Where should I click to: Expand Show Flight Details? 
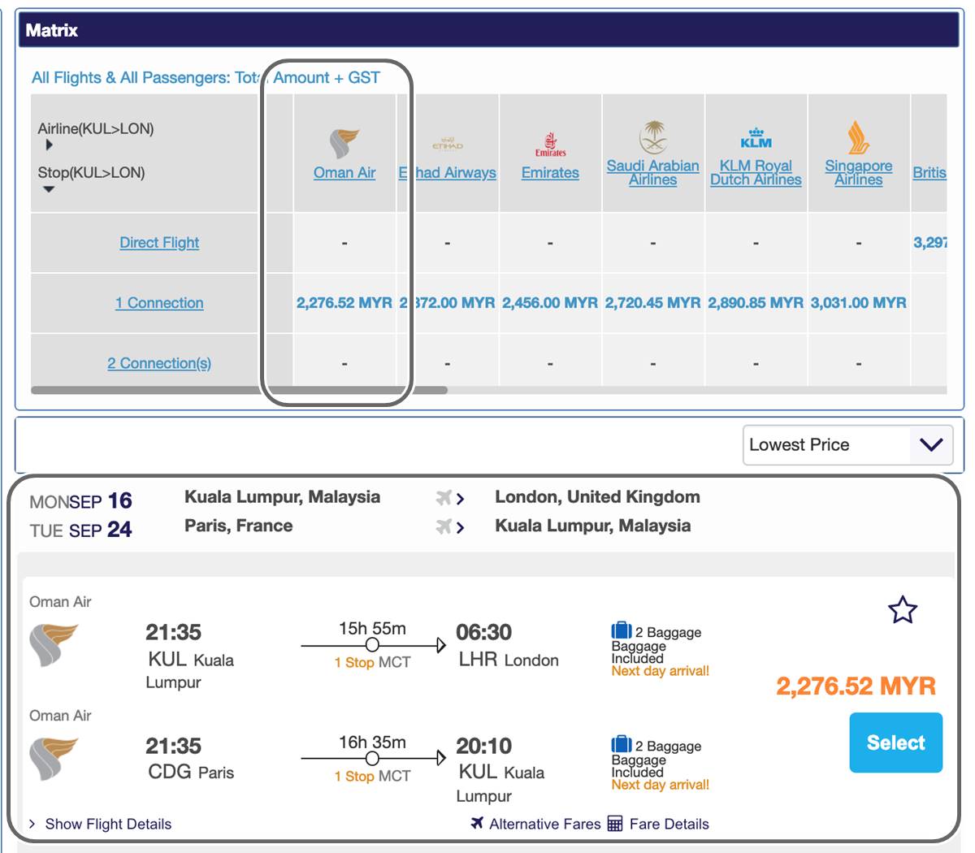[101, 824]
